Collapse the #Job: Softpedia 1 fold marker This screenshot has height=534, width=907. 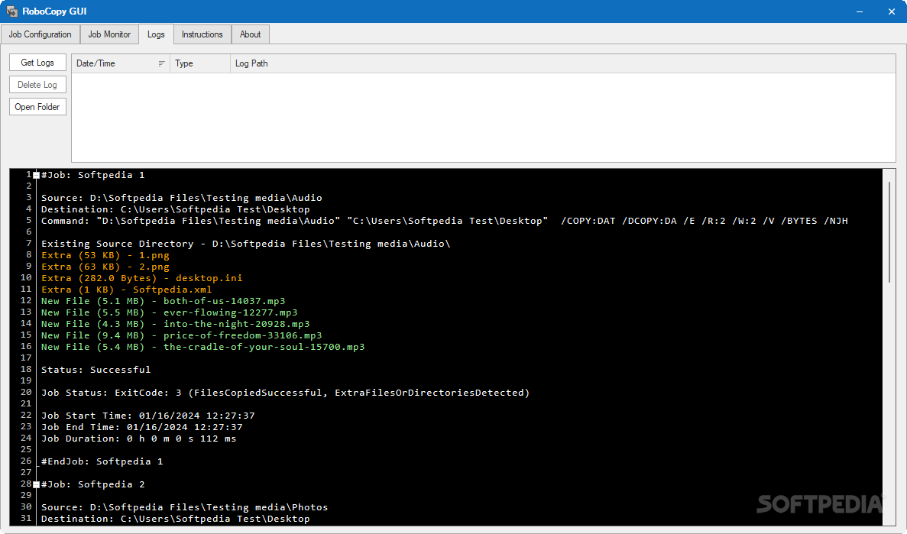coord(36,175)
